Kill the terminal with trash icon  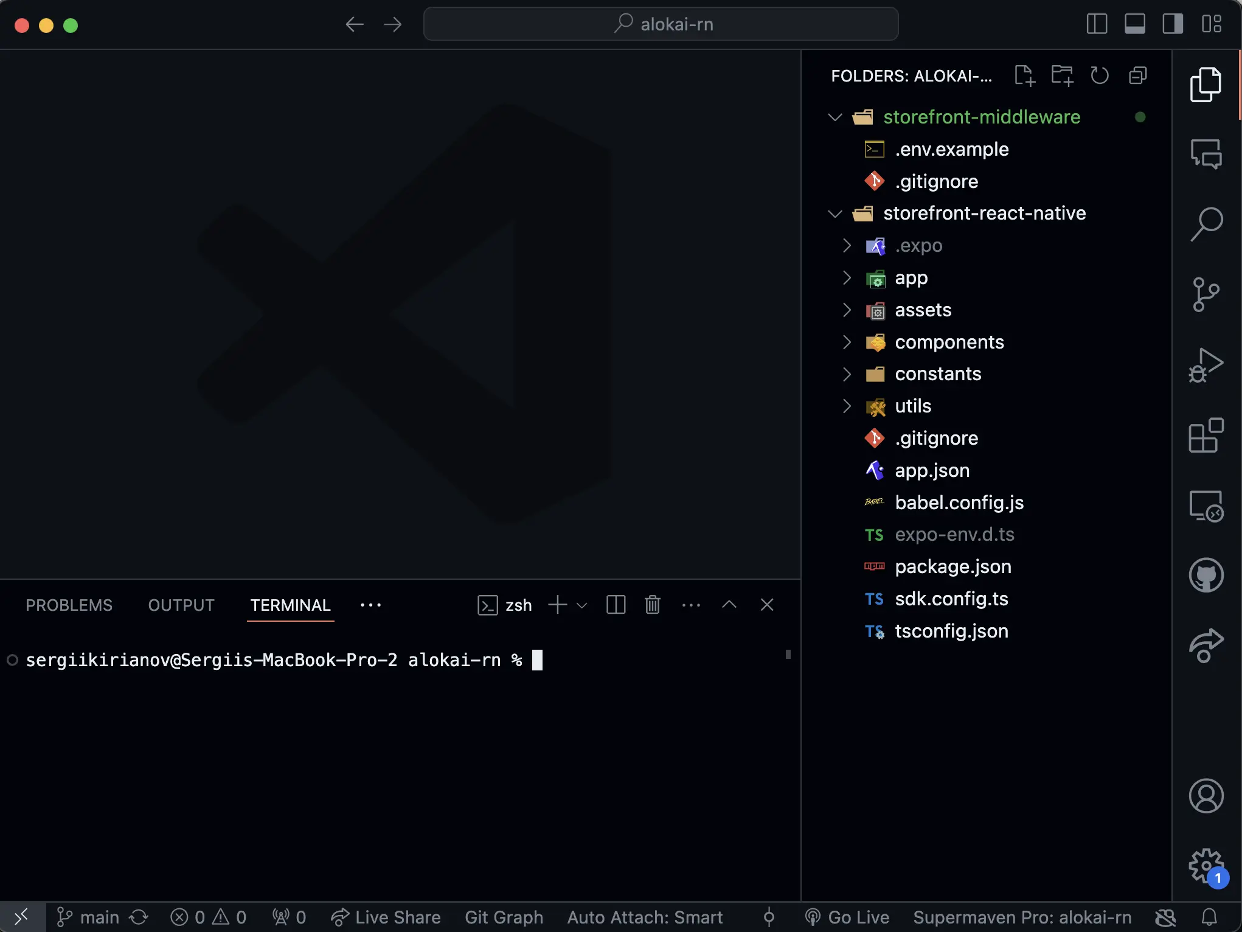tap(652, 605)
